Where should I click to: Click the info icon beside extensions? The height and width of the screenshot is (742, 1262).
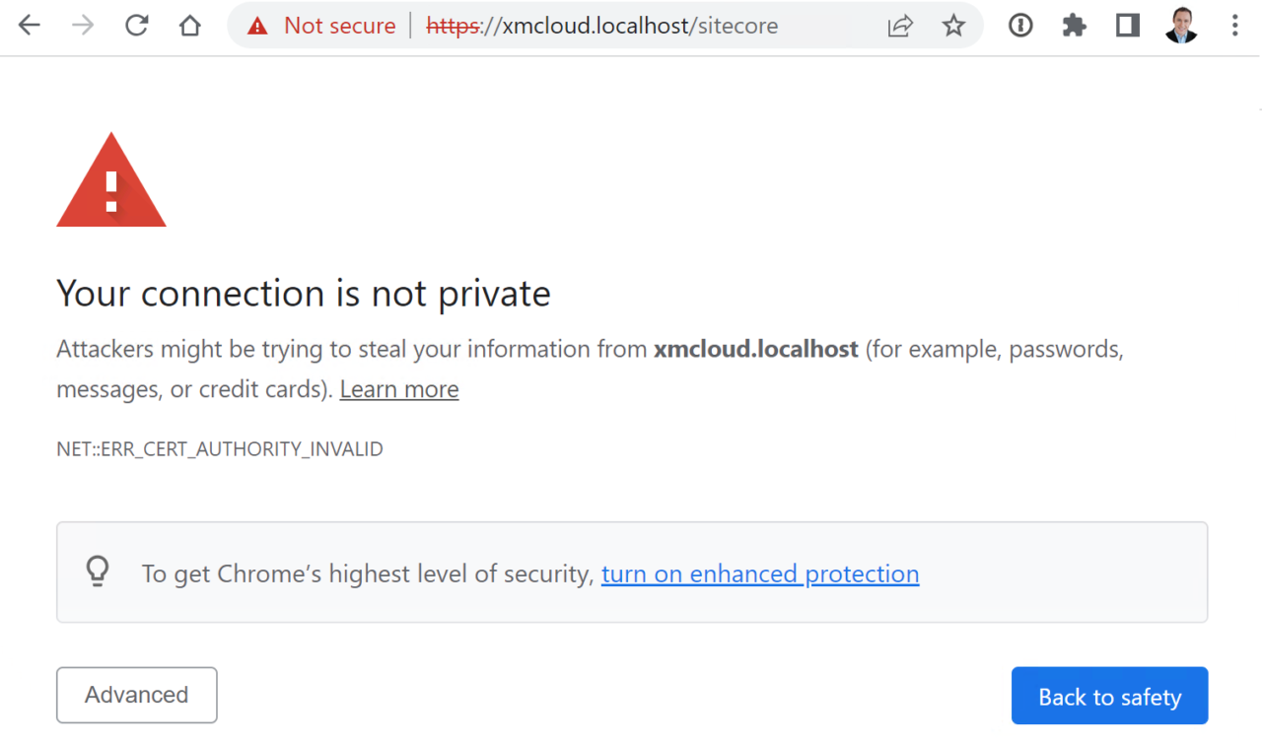[x=1019, y=25]
